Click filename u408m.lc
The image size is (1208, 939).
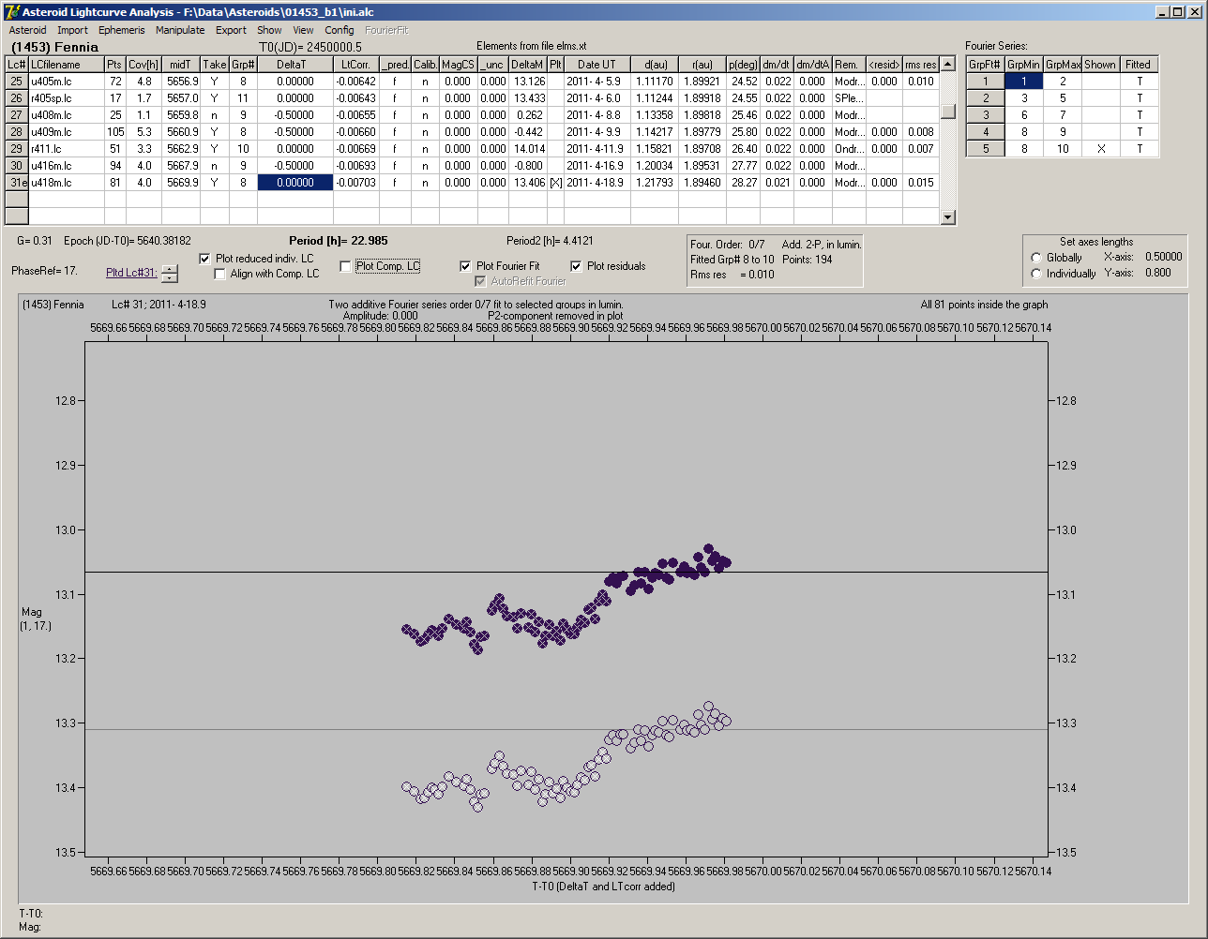[x=66, y=115]
